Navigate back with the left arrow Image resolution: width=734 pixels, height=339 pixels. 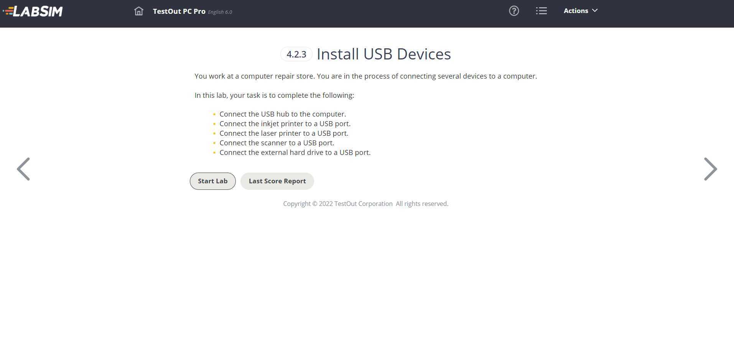(23, 169)
